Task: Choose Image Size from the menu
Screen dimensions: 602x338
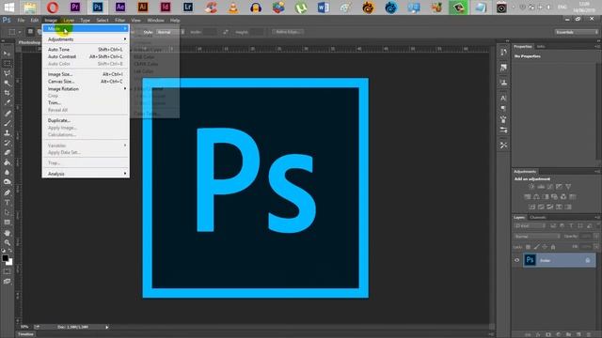Action: (86, 74)
